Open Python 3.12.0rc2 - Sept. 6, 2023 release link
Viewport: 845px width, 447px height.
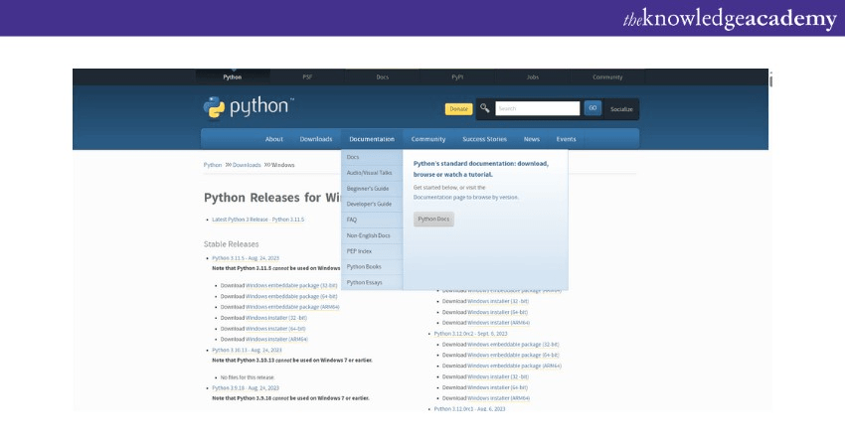coord(471,334)
